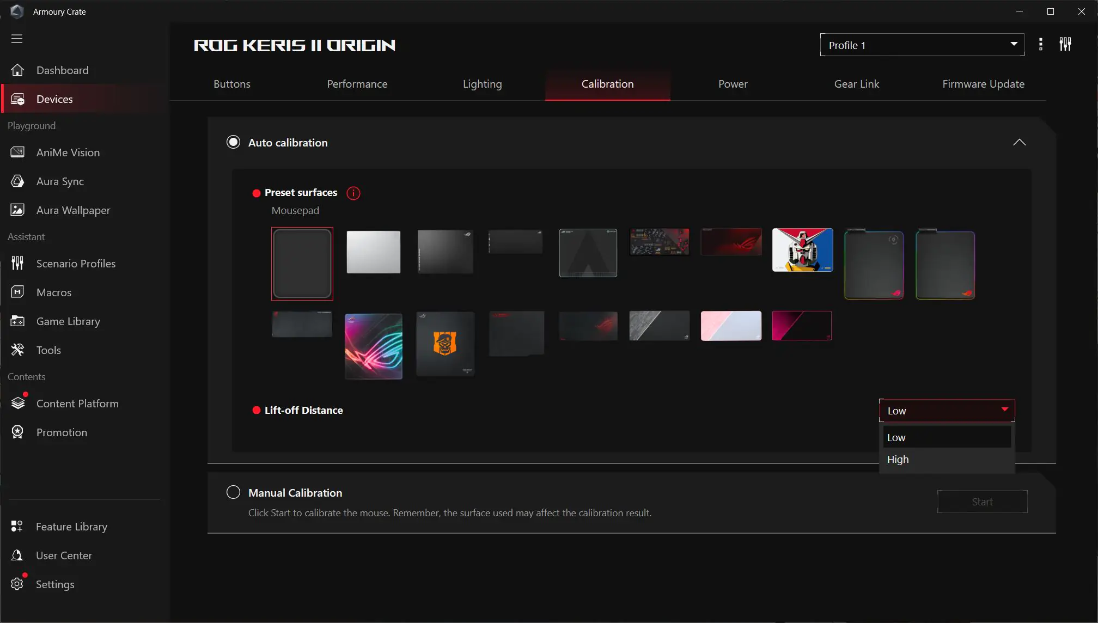This screenshot has width=1098, height=623.
Task: Open the hamburger navigation menu
Action: pyautogui.click(x=17, y=39)
